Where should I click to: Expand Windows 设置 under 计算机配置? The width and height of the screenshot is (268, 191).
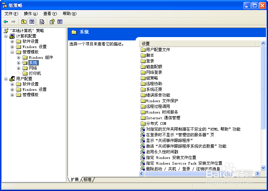[12, 47]
